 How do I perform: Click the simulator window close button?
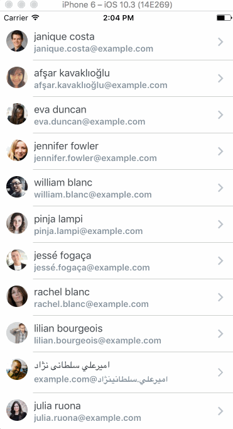[8, 4]
